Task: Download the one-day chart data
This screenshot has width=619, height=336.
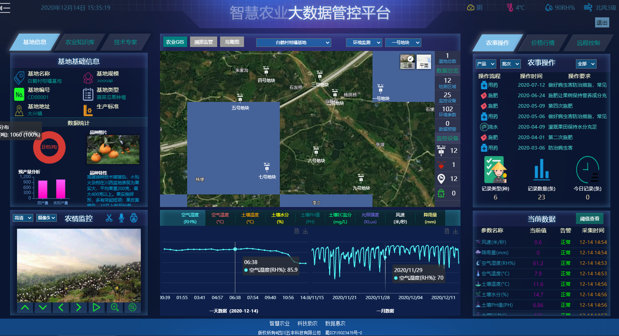Action: click(x=305, y=231)
